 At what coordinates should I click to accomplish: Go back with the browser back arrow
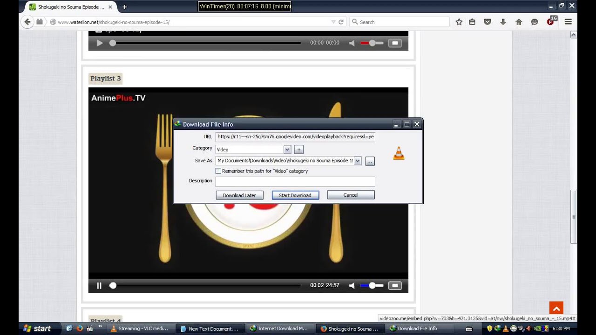[27, 22]
